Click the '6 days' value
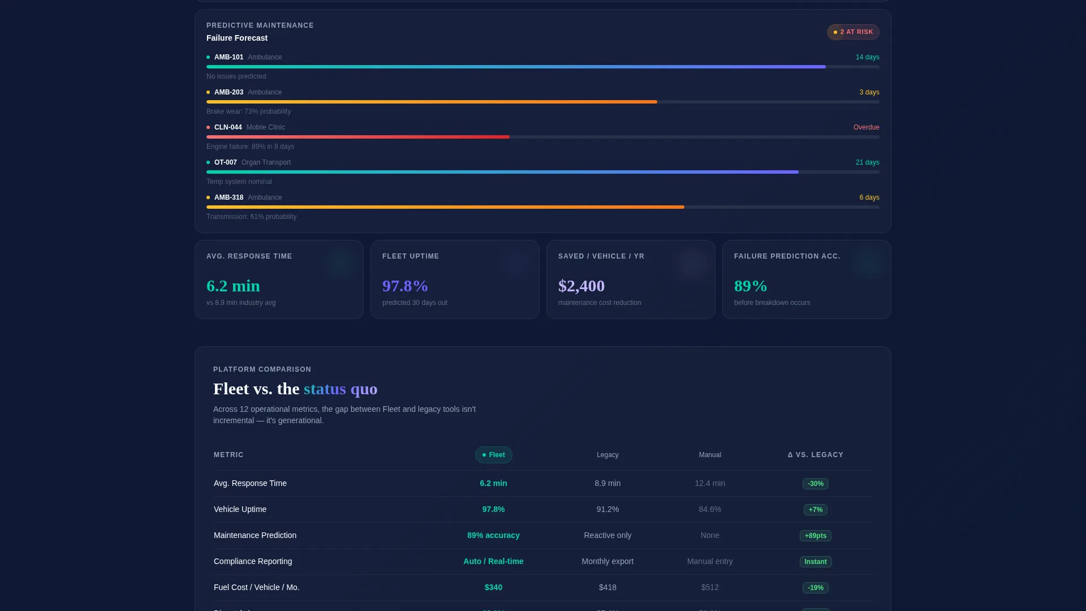This screenshot has width=1086, height=611. point(869,197)
